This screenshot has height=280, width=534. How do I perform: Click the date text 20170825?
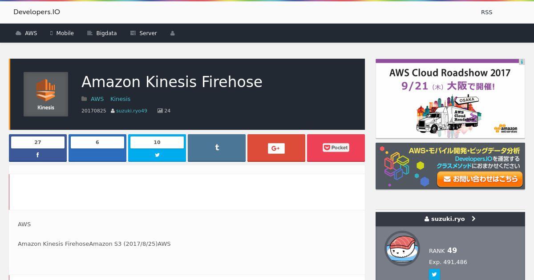(x=93, y=111)
